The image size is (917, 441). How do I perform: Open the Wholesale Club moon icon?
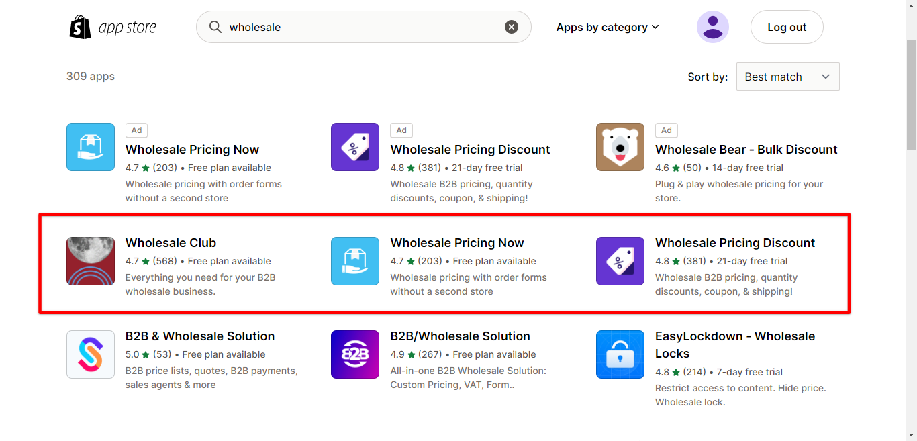(x=91, y=261)
